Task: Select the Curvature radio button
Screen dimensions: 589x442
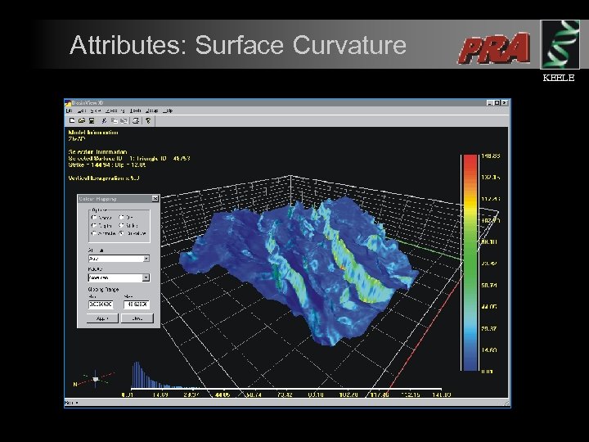Action: 122,233
